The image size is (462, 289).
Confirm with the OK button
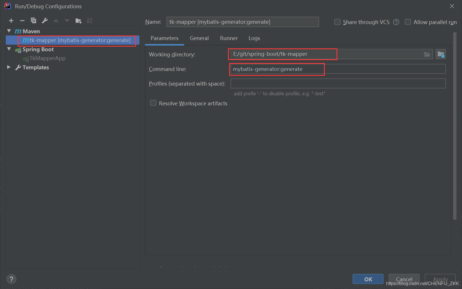click(x=368, y=279)
